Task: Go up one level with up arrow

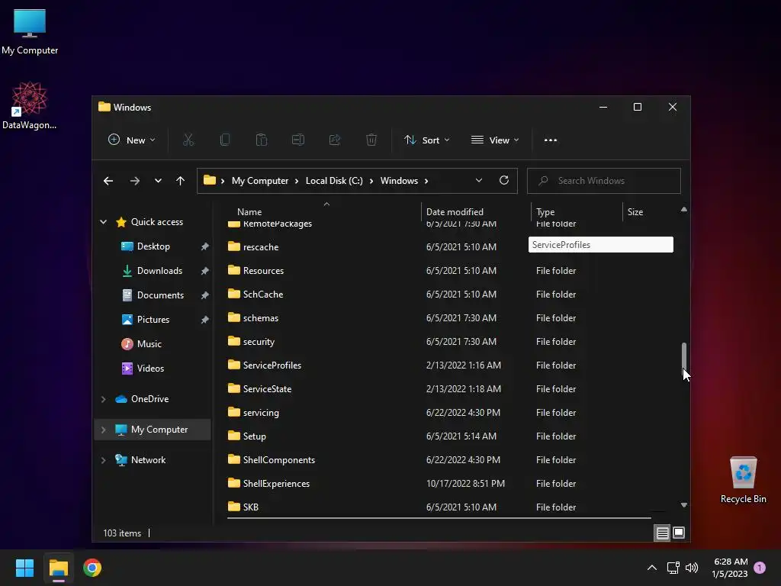Action: pyautogui.click(x=180, y=180)
